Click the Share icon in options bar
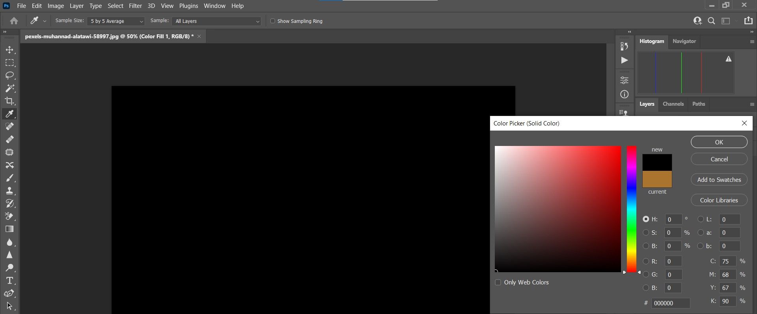The height and width of the screenshot is (314, 757). point(748,21)
